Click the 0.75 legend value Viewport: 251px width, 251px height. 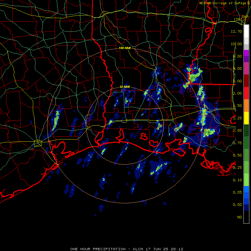tap(237, 143)
